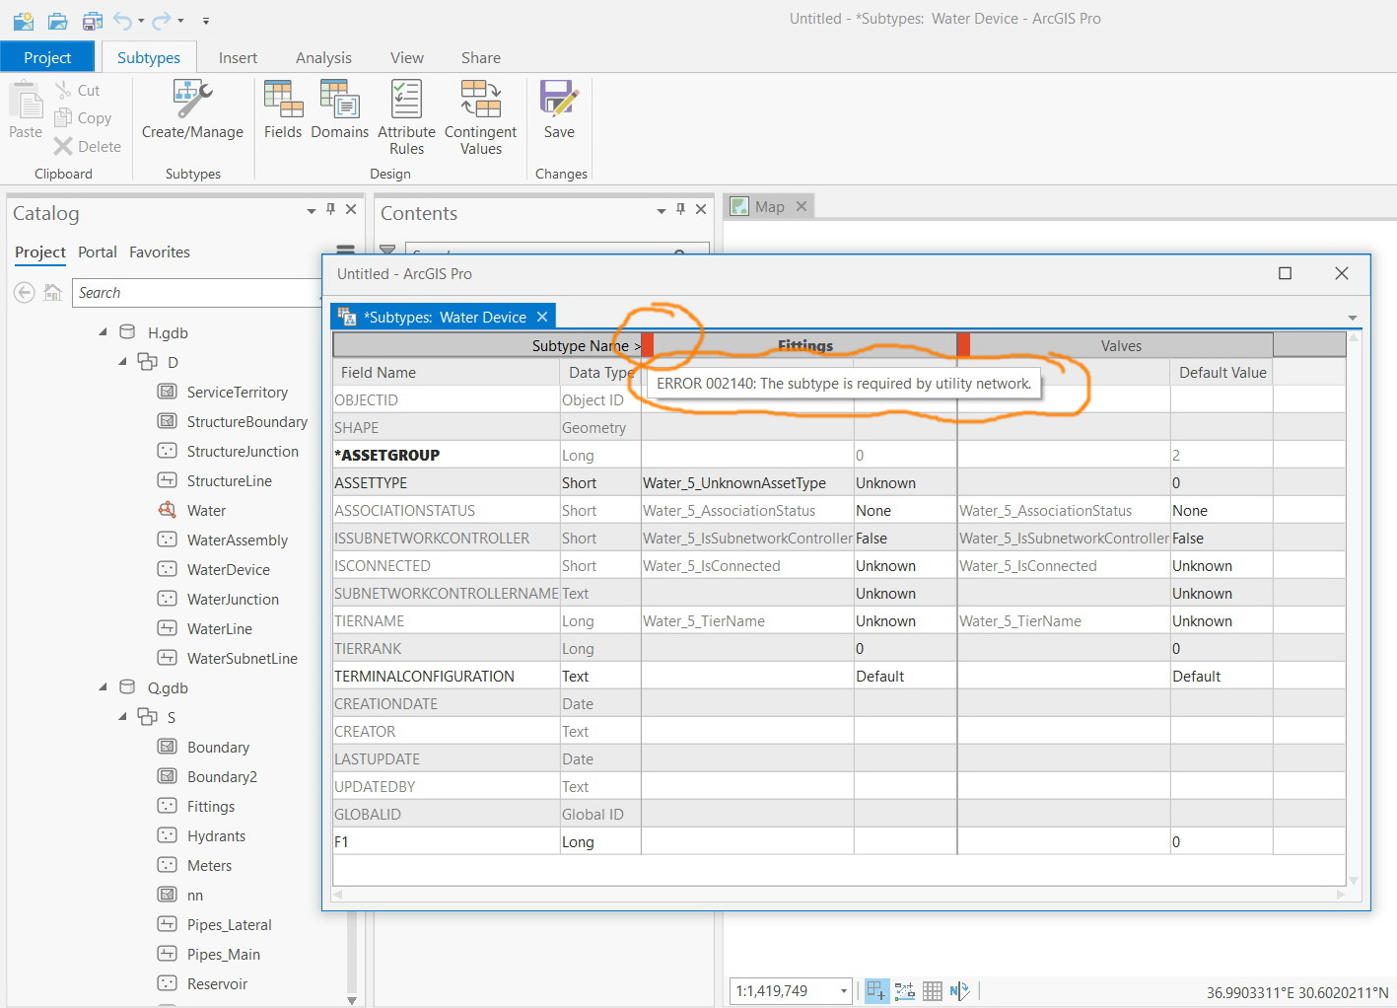Select the Favorites tab in Catalog pane

(x=160, y=252)
